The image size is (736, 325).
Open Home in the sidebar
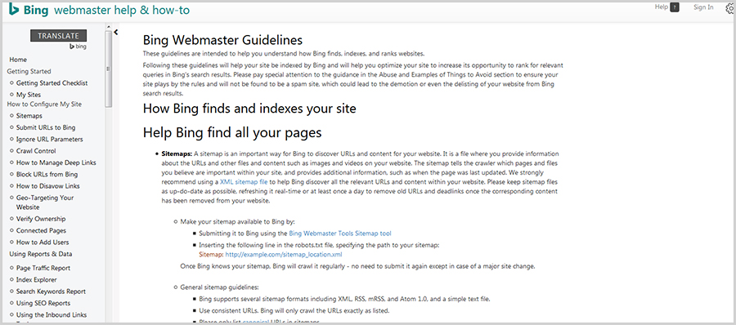(x=18, y=60)
